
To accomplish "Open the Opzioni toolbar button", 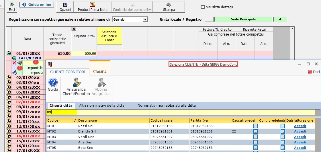I will coord(65,7).
